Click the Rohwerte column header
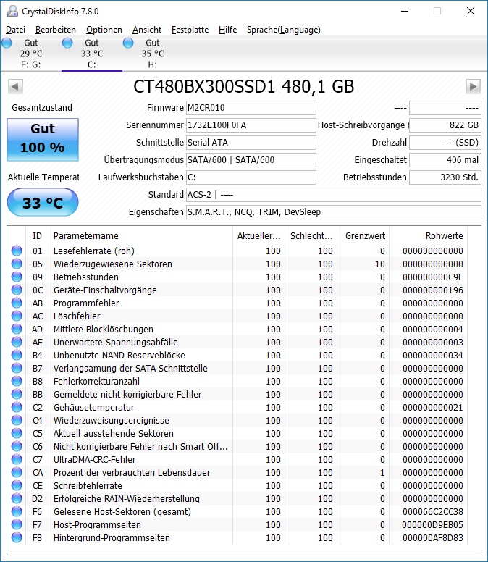This screenshot has height=562, width=488. tap(428, 236)
